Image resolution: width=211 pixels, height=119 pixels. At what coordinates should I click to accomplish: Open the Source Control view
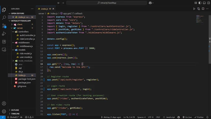pyautogui.click(x=4, y=25)
